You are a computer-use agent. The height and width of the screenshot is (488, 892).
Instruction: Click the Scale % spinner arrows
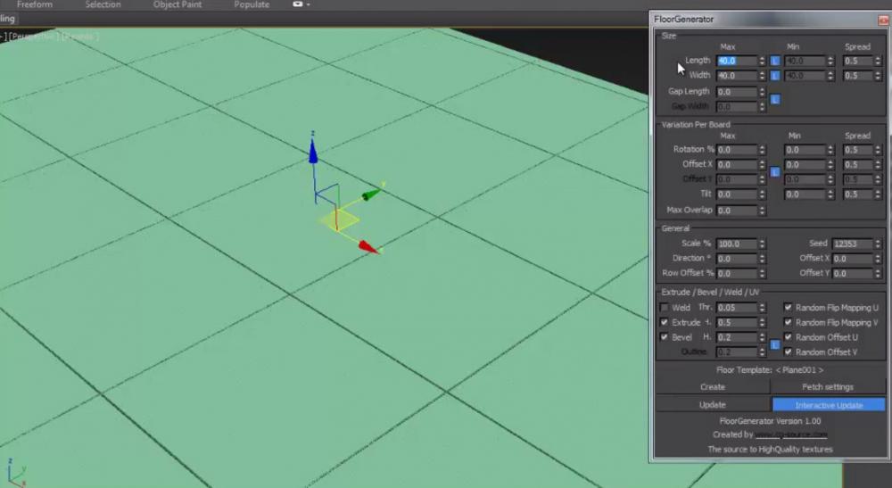coord(763,244)
